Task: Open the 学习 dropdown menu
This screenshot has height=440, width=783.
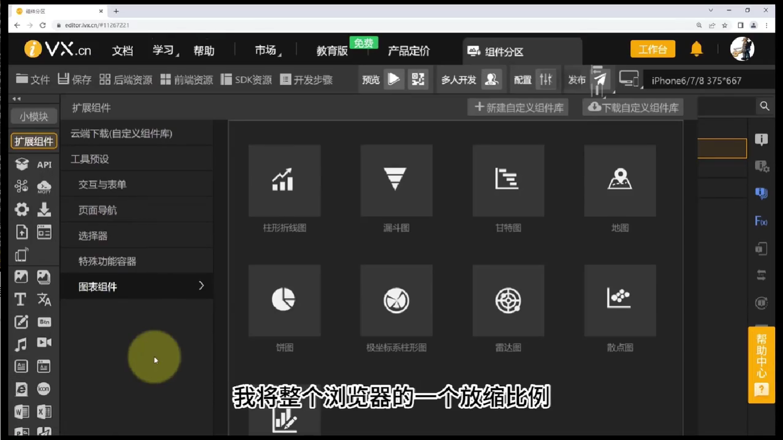Action: point(165,51)
